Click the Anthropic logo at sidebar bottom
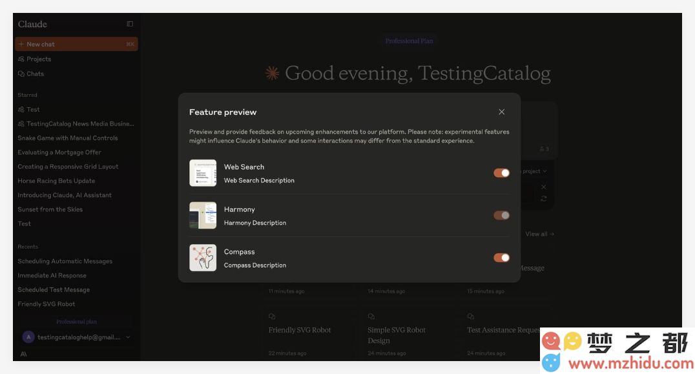This screenshot has width=695, height=374. point(23,354)
